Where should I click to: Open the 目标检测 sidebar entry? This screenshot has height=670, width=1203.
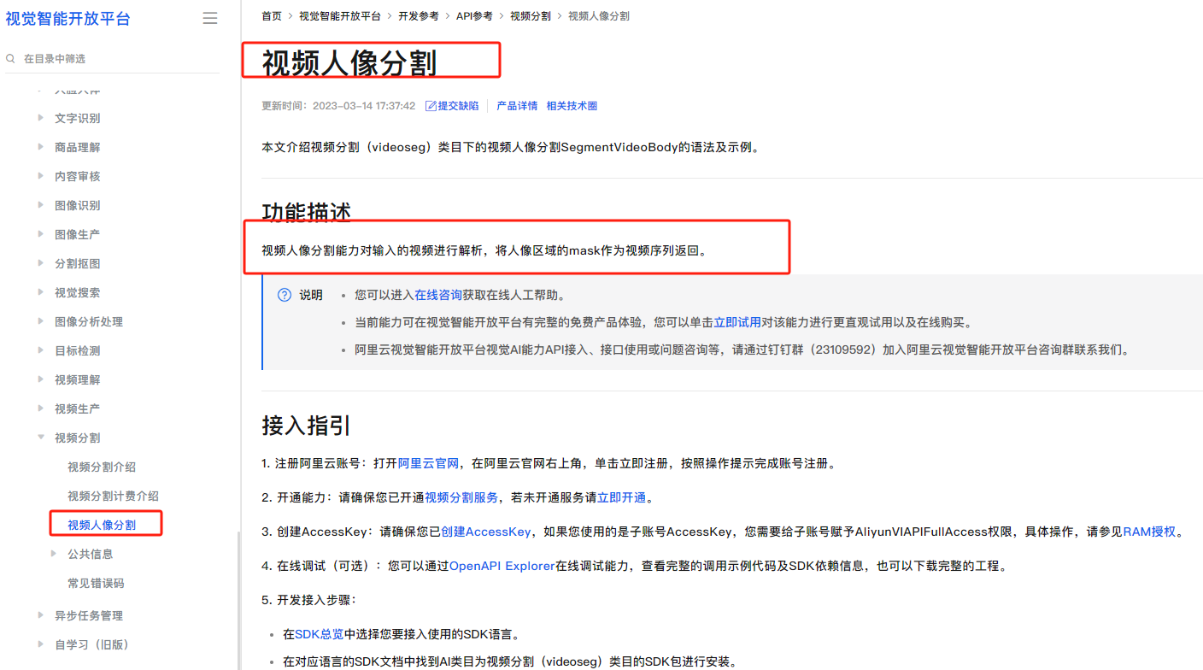pos(78,350)
